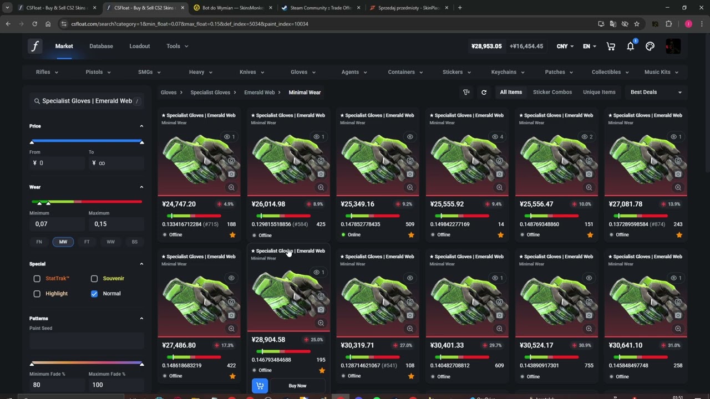Switch to Unique Items tab
Viewport: 710px width, 399px height.
(599, 92)
